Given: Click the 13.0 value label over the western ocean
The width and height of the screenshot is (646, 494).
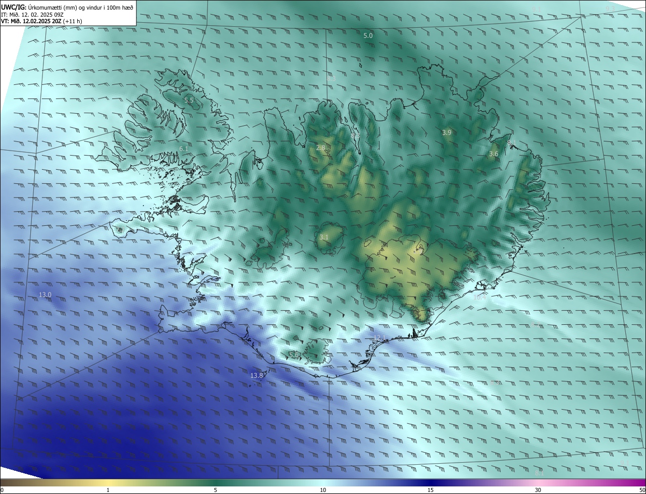Looking at the screenshot, I should point(45,294).
